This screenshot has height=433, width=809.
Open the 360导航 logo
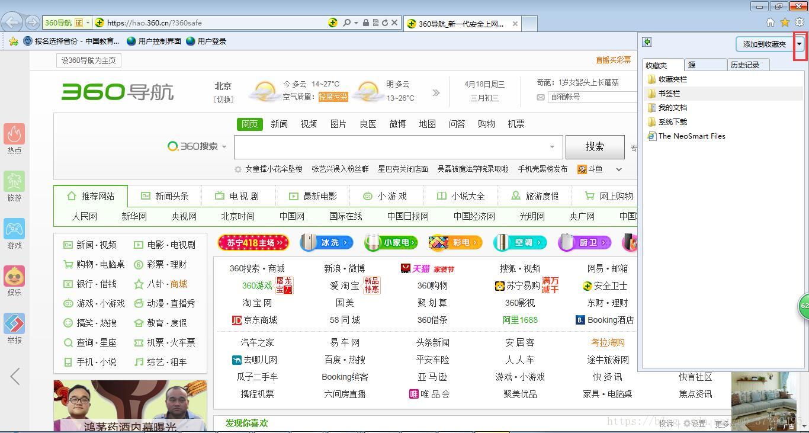tap(117, 92)
